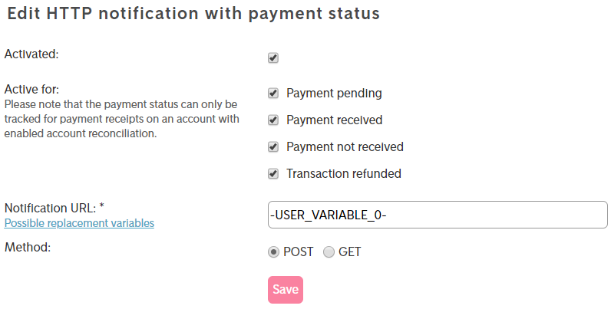Toggle the Payment pending checkbox

(x=273, y=94)
